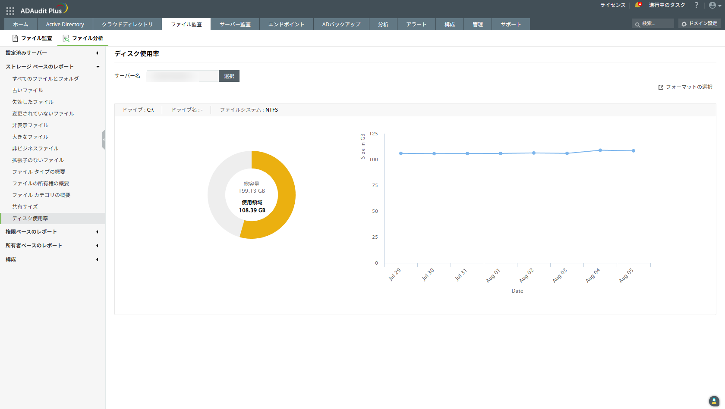This screenshot has width=725, height=409.
Task: Select ディスク使用率 report in sidebar
Action: 53,219
